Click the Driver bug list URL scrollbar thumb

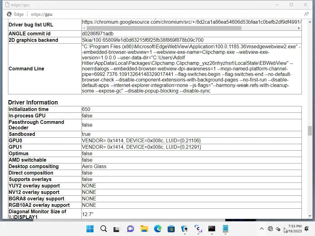click(x=164, y=28)
